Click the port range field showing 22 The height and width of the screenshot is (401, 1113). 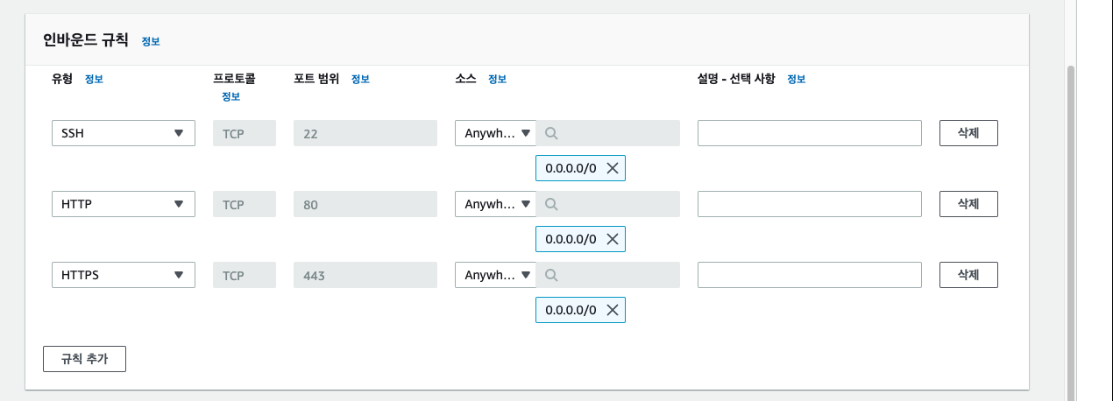pos(365,133)
